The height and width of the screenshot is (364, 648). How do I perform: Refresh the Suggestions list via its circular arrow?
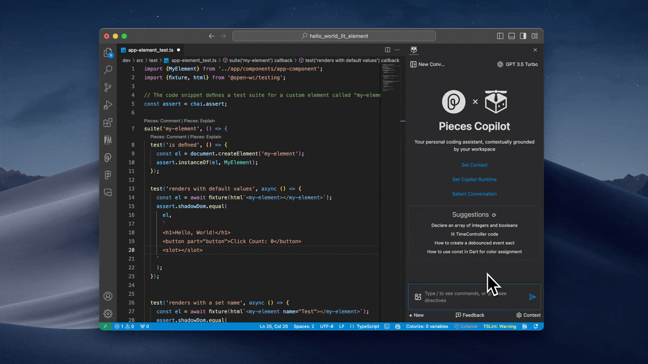pos(494,215)
